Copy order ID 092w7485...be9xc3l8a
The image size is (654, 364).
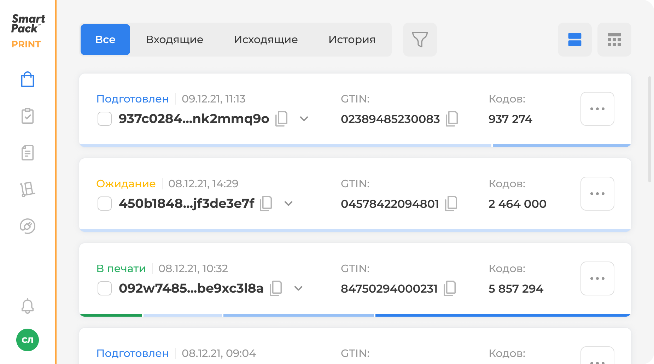click(x=276, y=288)
